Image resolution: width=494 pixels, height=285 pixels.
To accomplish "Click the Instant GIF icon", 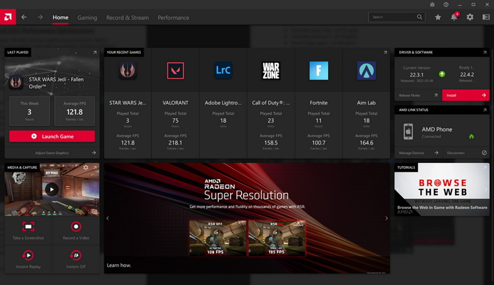I will click(76, 255).
